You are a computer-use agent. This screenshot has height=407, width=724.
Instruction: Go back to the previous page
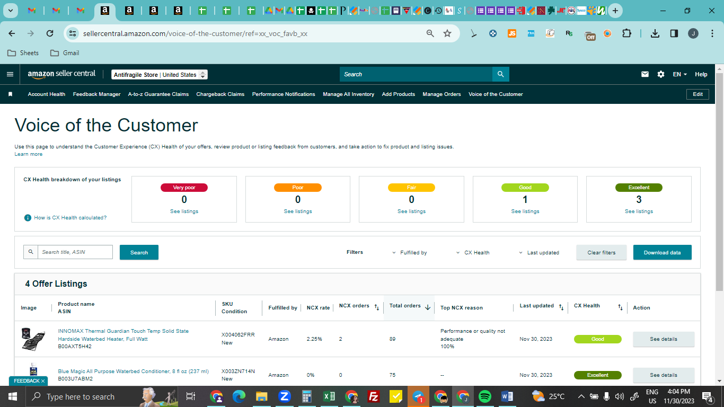(12, 33)
